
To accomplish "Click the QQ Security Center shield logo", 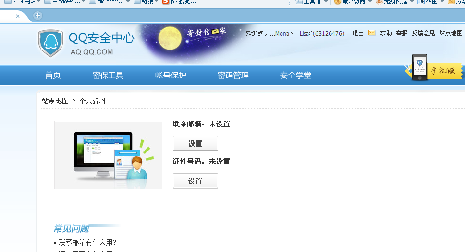I will 51,43.
